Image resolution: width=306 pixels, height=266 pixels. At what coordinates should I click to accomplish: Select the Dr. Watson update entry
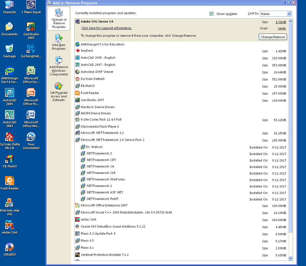click(94, 147)
